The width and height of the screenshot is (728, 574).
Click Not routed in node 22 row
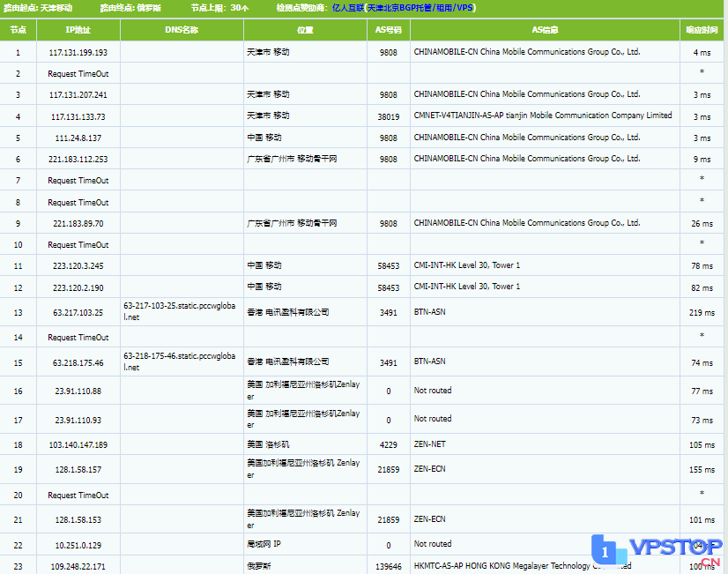[x=432, y=544]
